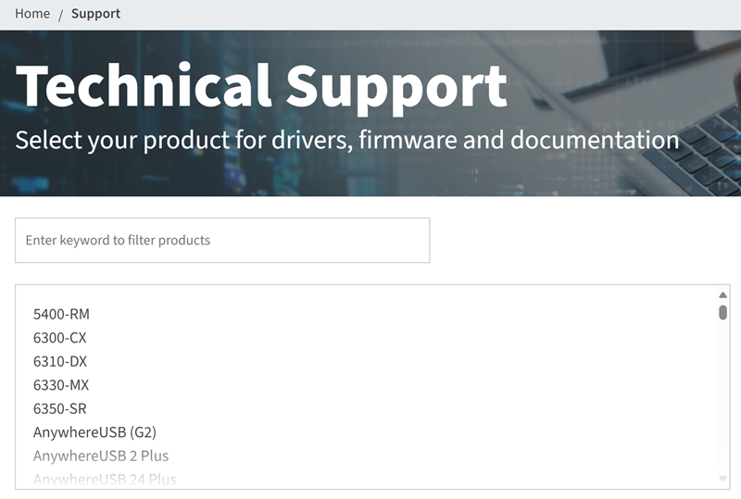Open the 6350-SR product
This screenshot has height=499, width=741.
(60, 409)
